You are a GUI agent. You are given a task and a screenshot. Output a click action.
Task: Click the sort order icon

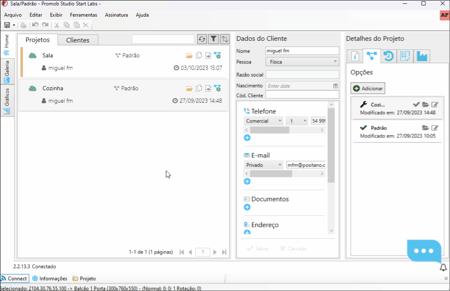(x=225, y=39)
